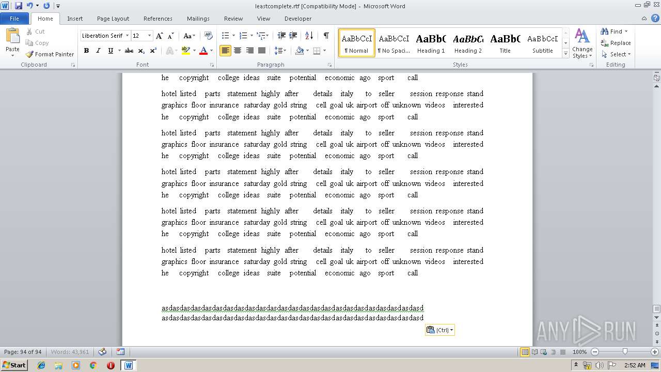Click the Cut command

[36, 32]
